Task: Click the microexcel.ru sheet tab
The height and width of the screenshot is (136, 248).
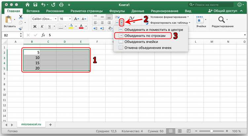Action: click(31, 124)
